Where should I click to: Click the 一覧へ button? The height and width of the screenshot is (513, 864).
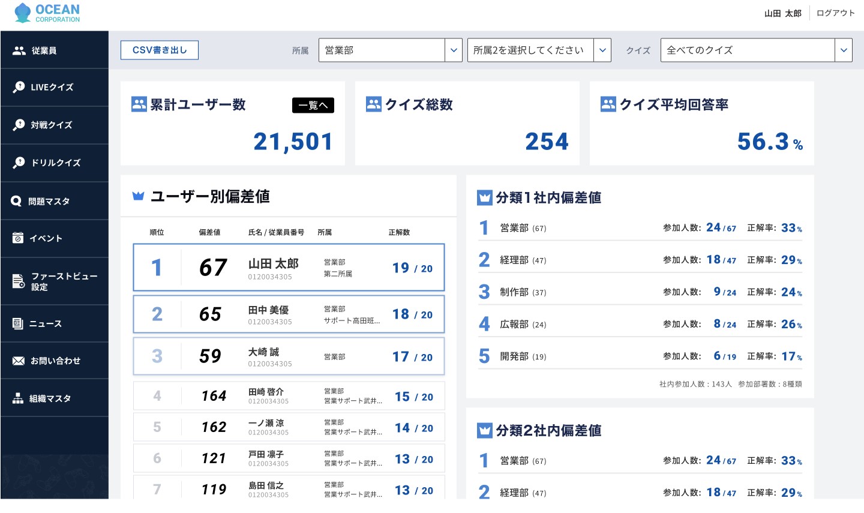click(x=313, y=106)
